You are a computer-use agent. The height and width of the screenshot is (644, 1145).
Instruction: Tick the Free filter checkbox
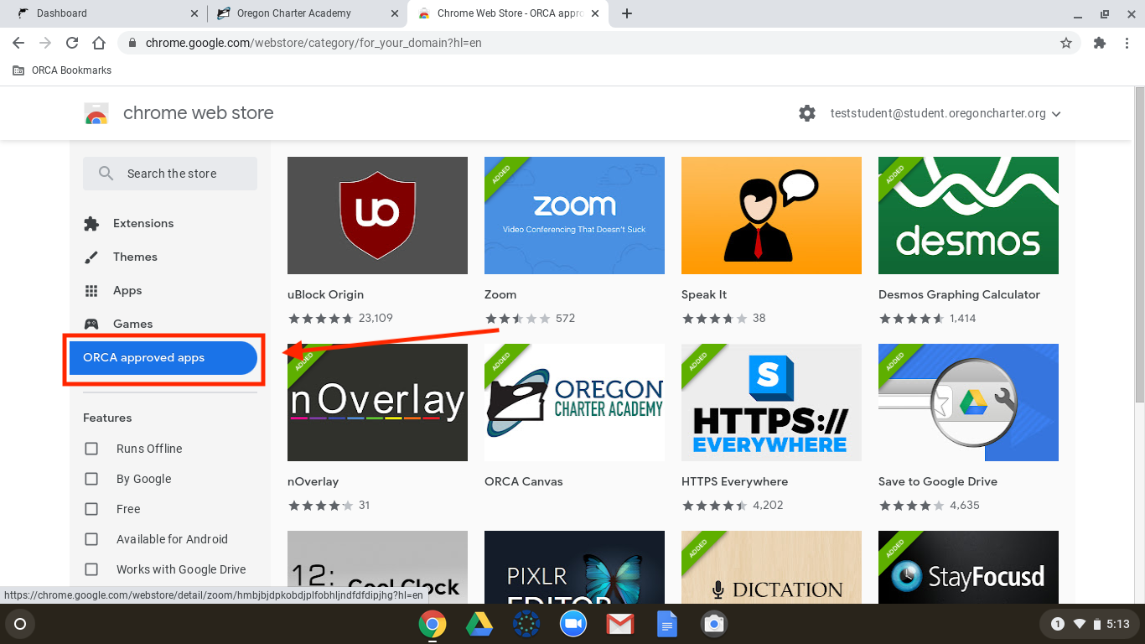click(x=91, y=509)
